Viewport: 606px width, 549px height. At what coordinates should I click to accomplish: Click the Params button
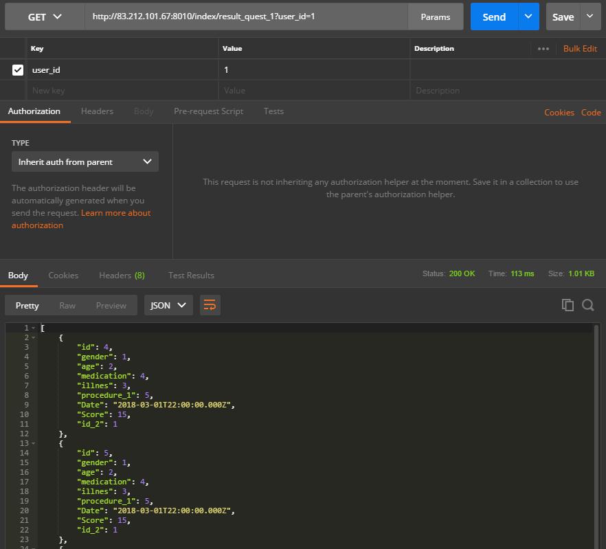pyautogui.click(x=435, y=16)
